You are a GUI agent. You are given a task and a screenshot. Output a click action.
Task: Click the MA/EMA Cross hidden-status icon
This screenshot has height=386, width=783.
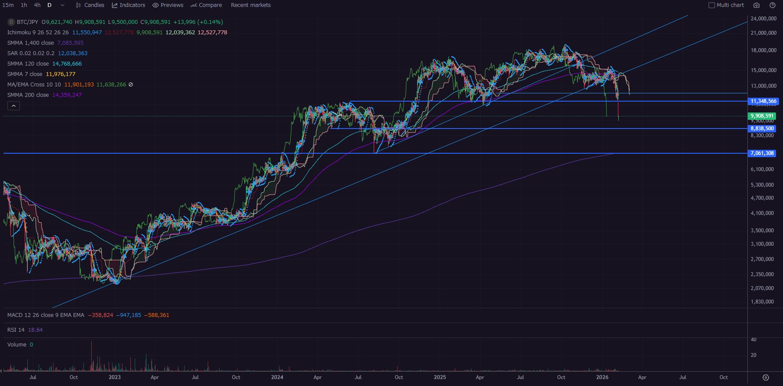(131, 85)
